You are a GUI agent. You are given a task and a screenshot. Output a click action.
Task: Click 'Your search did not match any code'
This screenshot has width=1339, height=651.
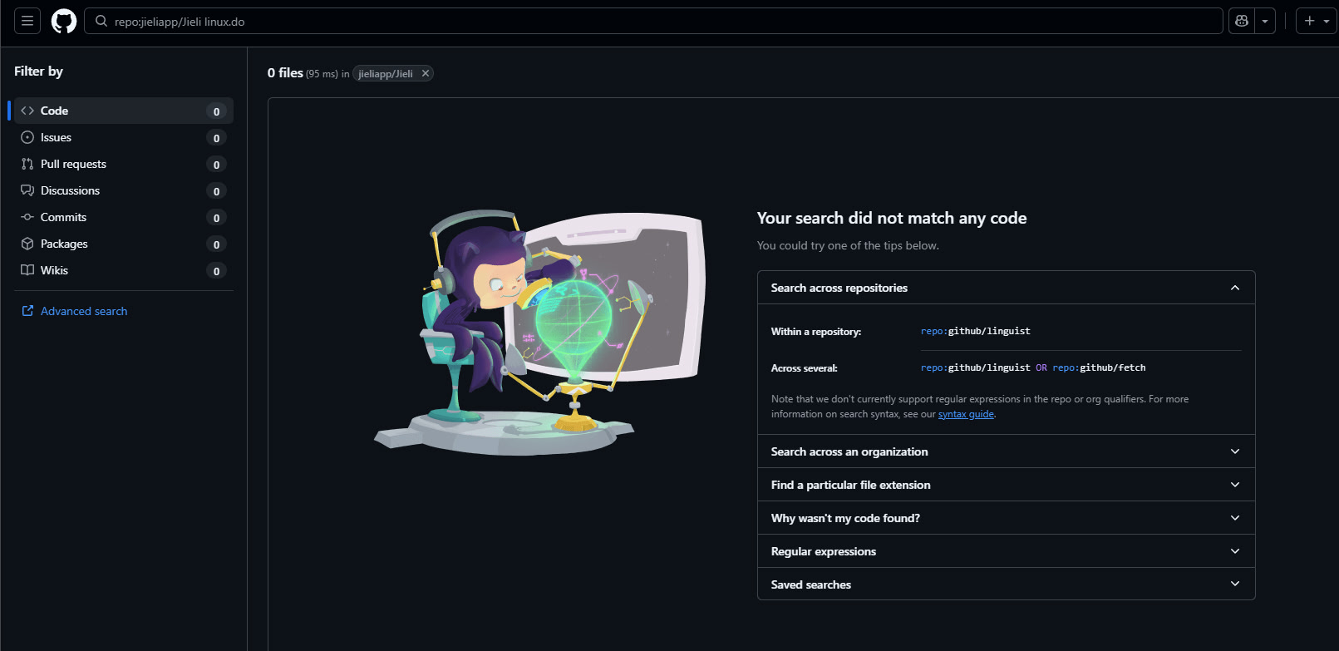tap(892, 218)
